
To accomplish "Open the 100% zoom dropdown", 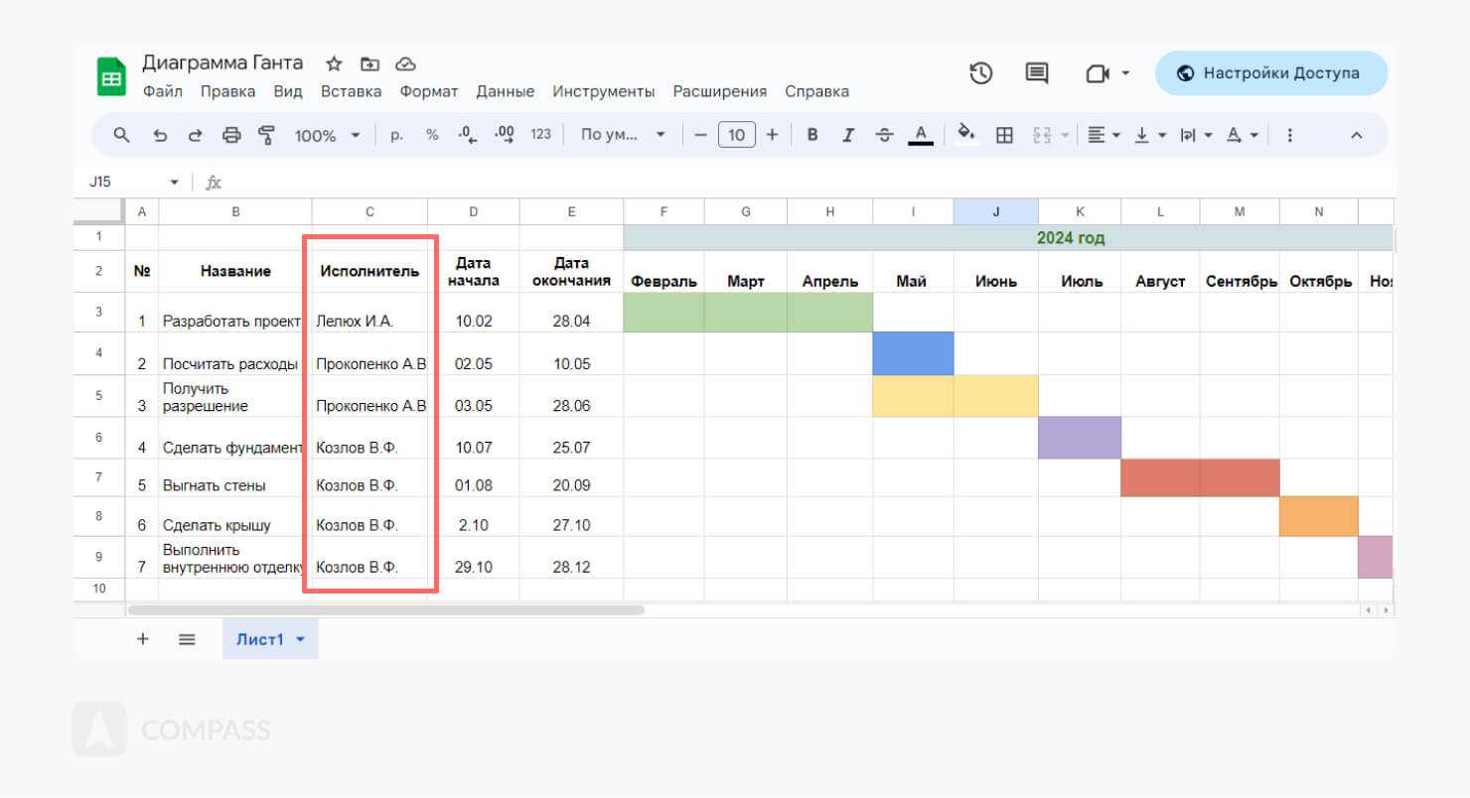I will coord(327,135).
